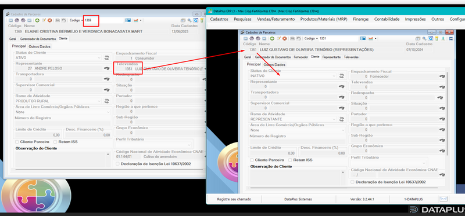The width and height of the screenshot is (465, 216).
Task: Click swap icon beside REPRESENTANTE ramo
Action: [x=342, y=119]
